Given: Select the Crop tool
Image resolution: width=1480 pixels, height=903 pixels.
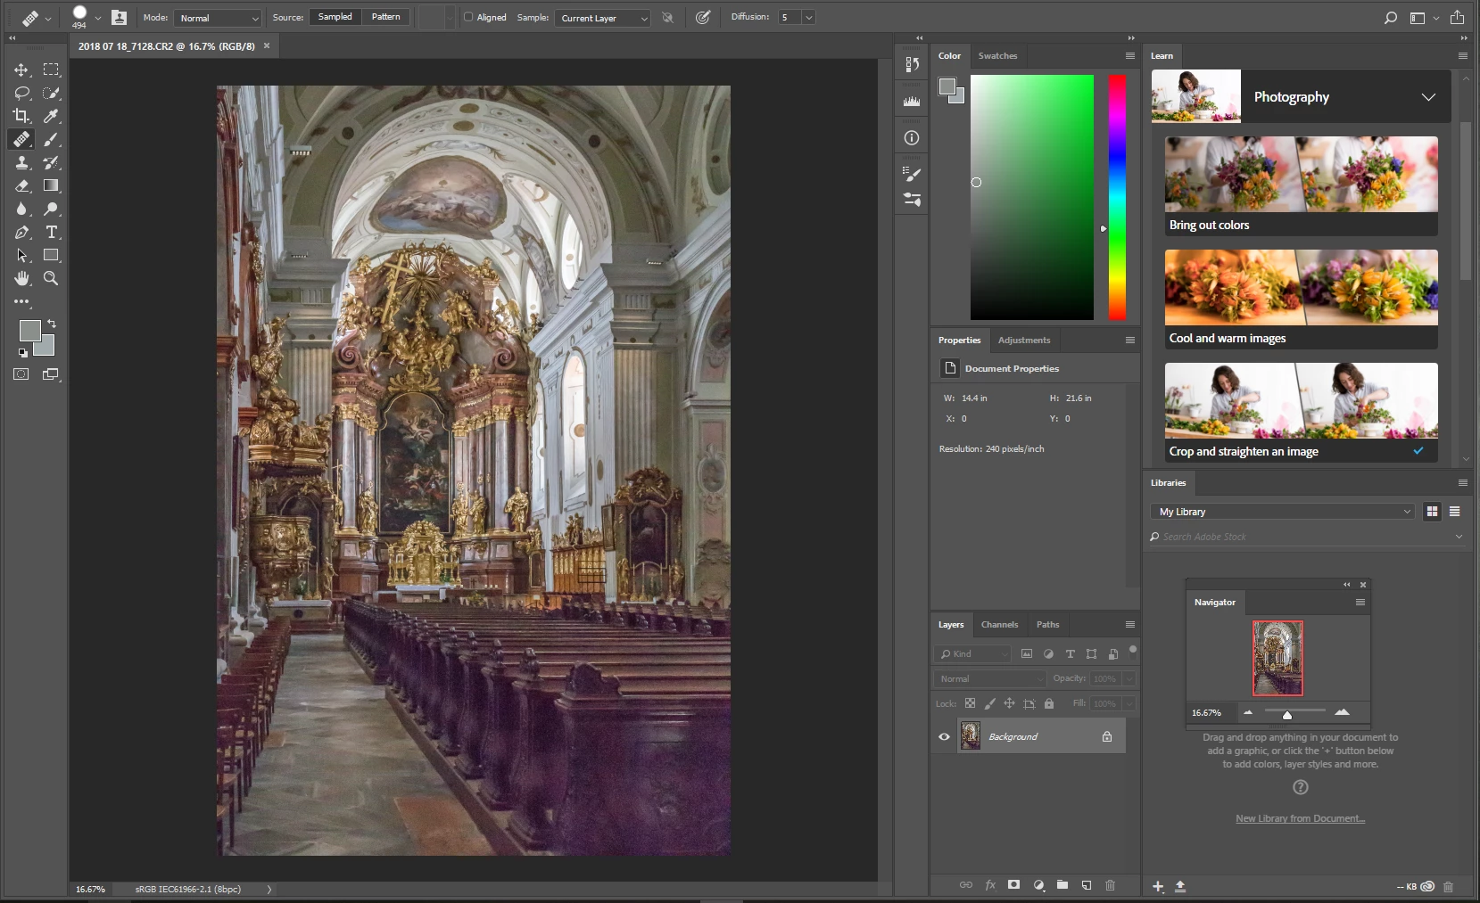Looking at the screenshot, I should pos(21,116).
